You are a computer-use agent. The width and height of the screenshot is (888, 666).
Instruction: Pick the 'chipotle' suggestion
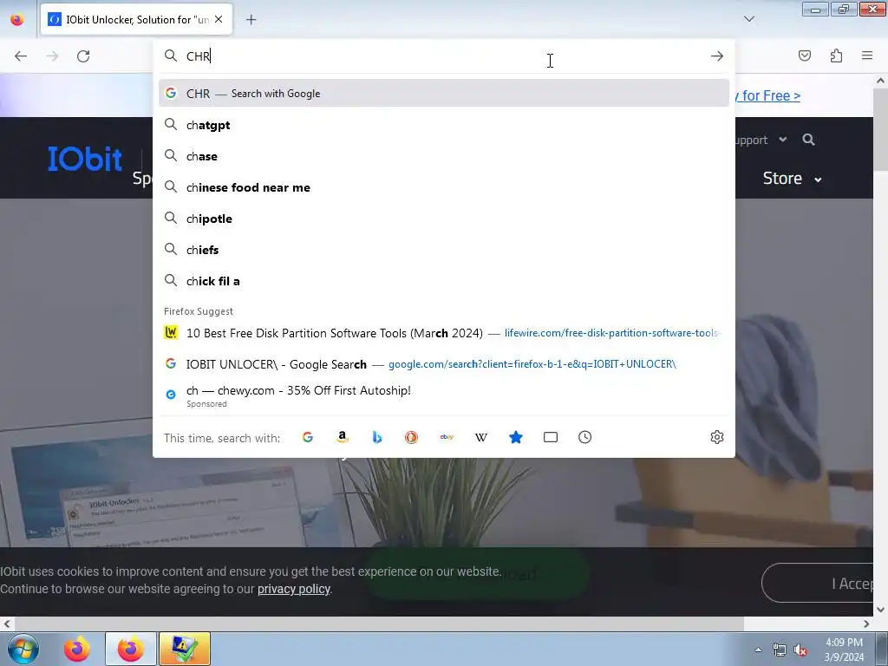point(444,218)
